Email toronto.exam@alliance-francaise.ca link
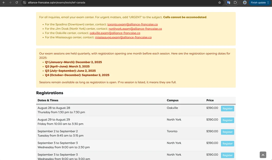Image resolution: width=272 pixels, height=160 pixels. (132, 24)
